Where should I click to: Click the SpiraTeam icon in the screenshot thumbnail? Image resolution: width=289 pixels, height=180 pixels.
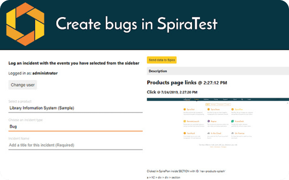pyautogui.click(x=208, y=109)
